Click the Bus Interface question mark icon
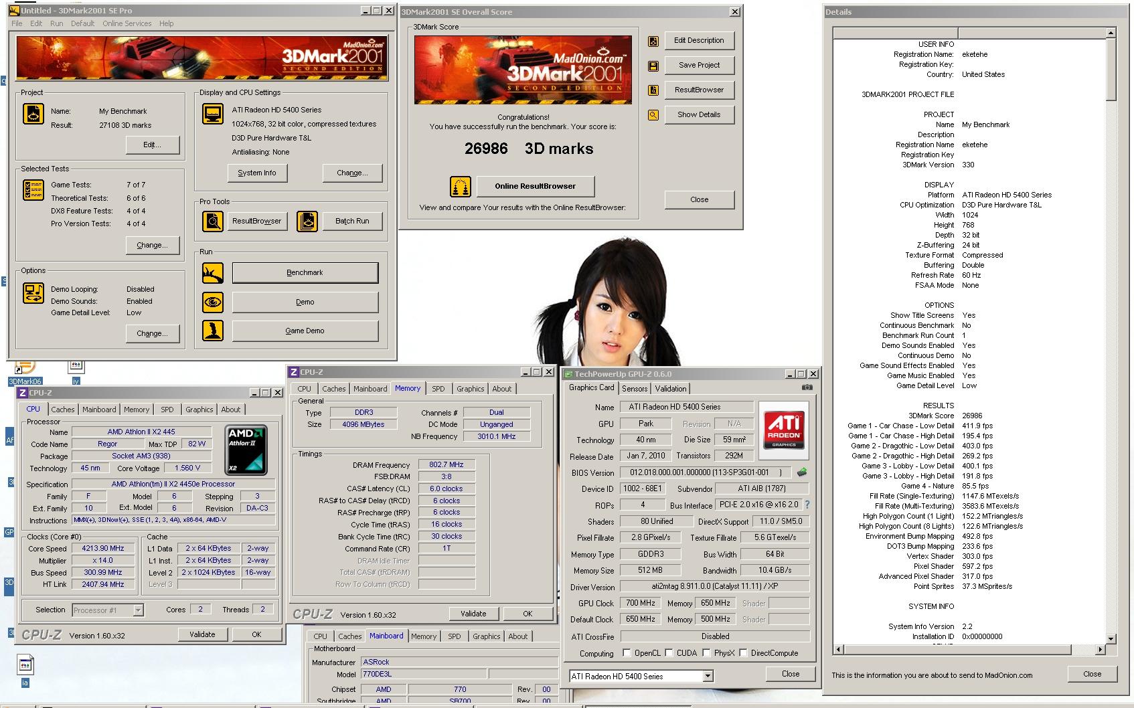 pyautogui.click(x=807, y=505)
